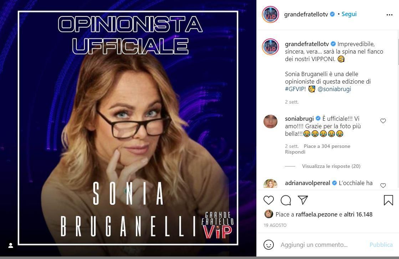The width and height of the screenshot is (399, 259).
Task: Open grandefratellotv header profile picture
Action: point(270,15)
